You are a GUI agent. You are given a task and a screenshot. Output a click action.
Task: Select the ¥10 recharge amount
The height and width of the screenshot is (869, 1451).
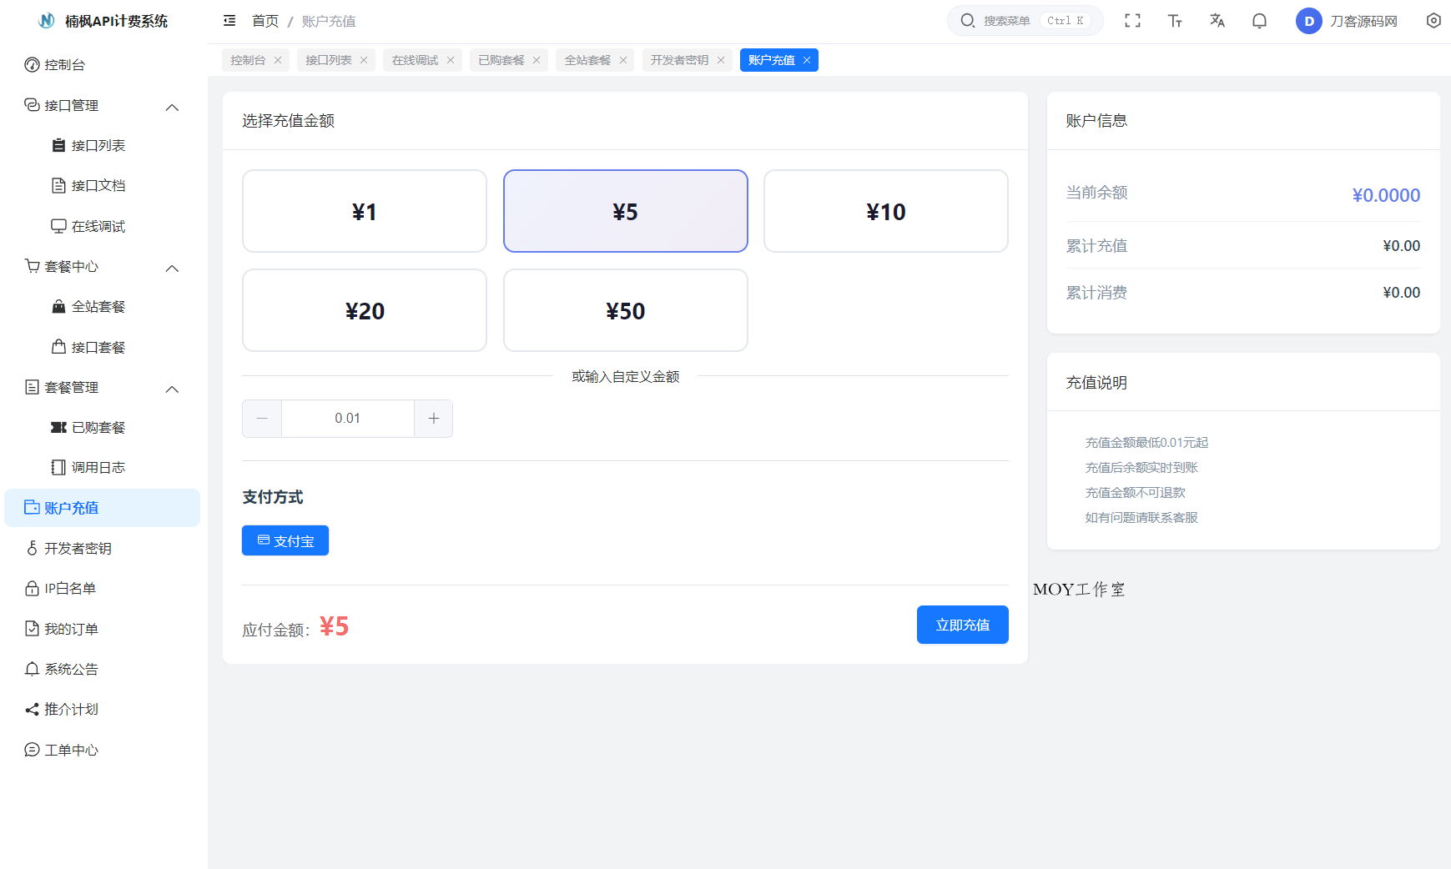point(885,211)
